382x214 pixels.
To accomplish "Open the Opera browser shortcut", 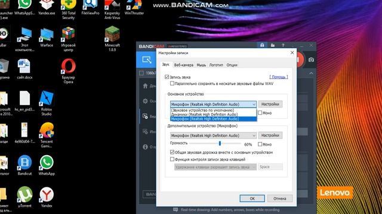I will 69,71.
